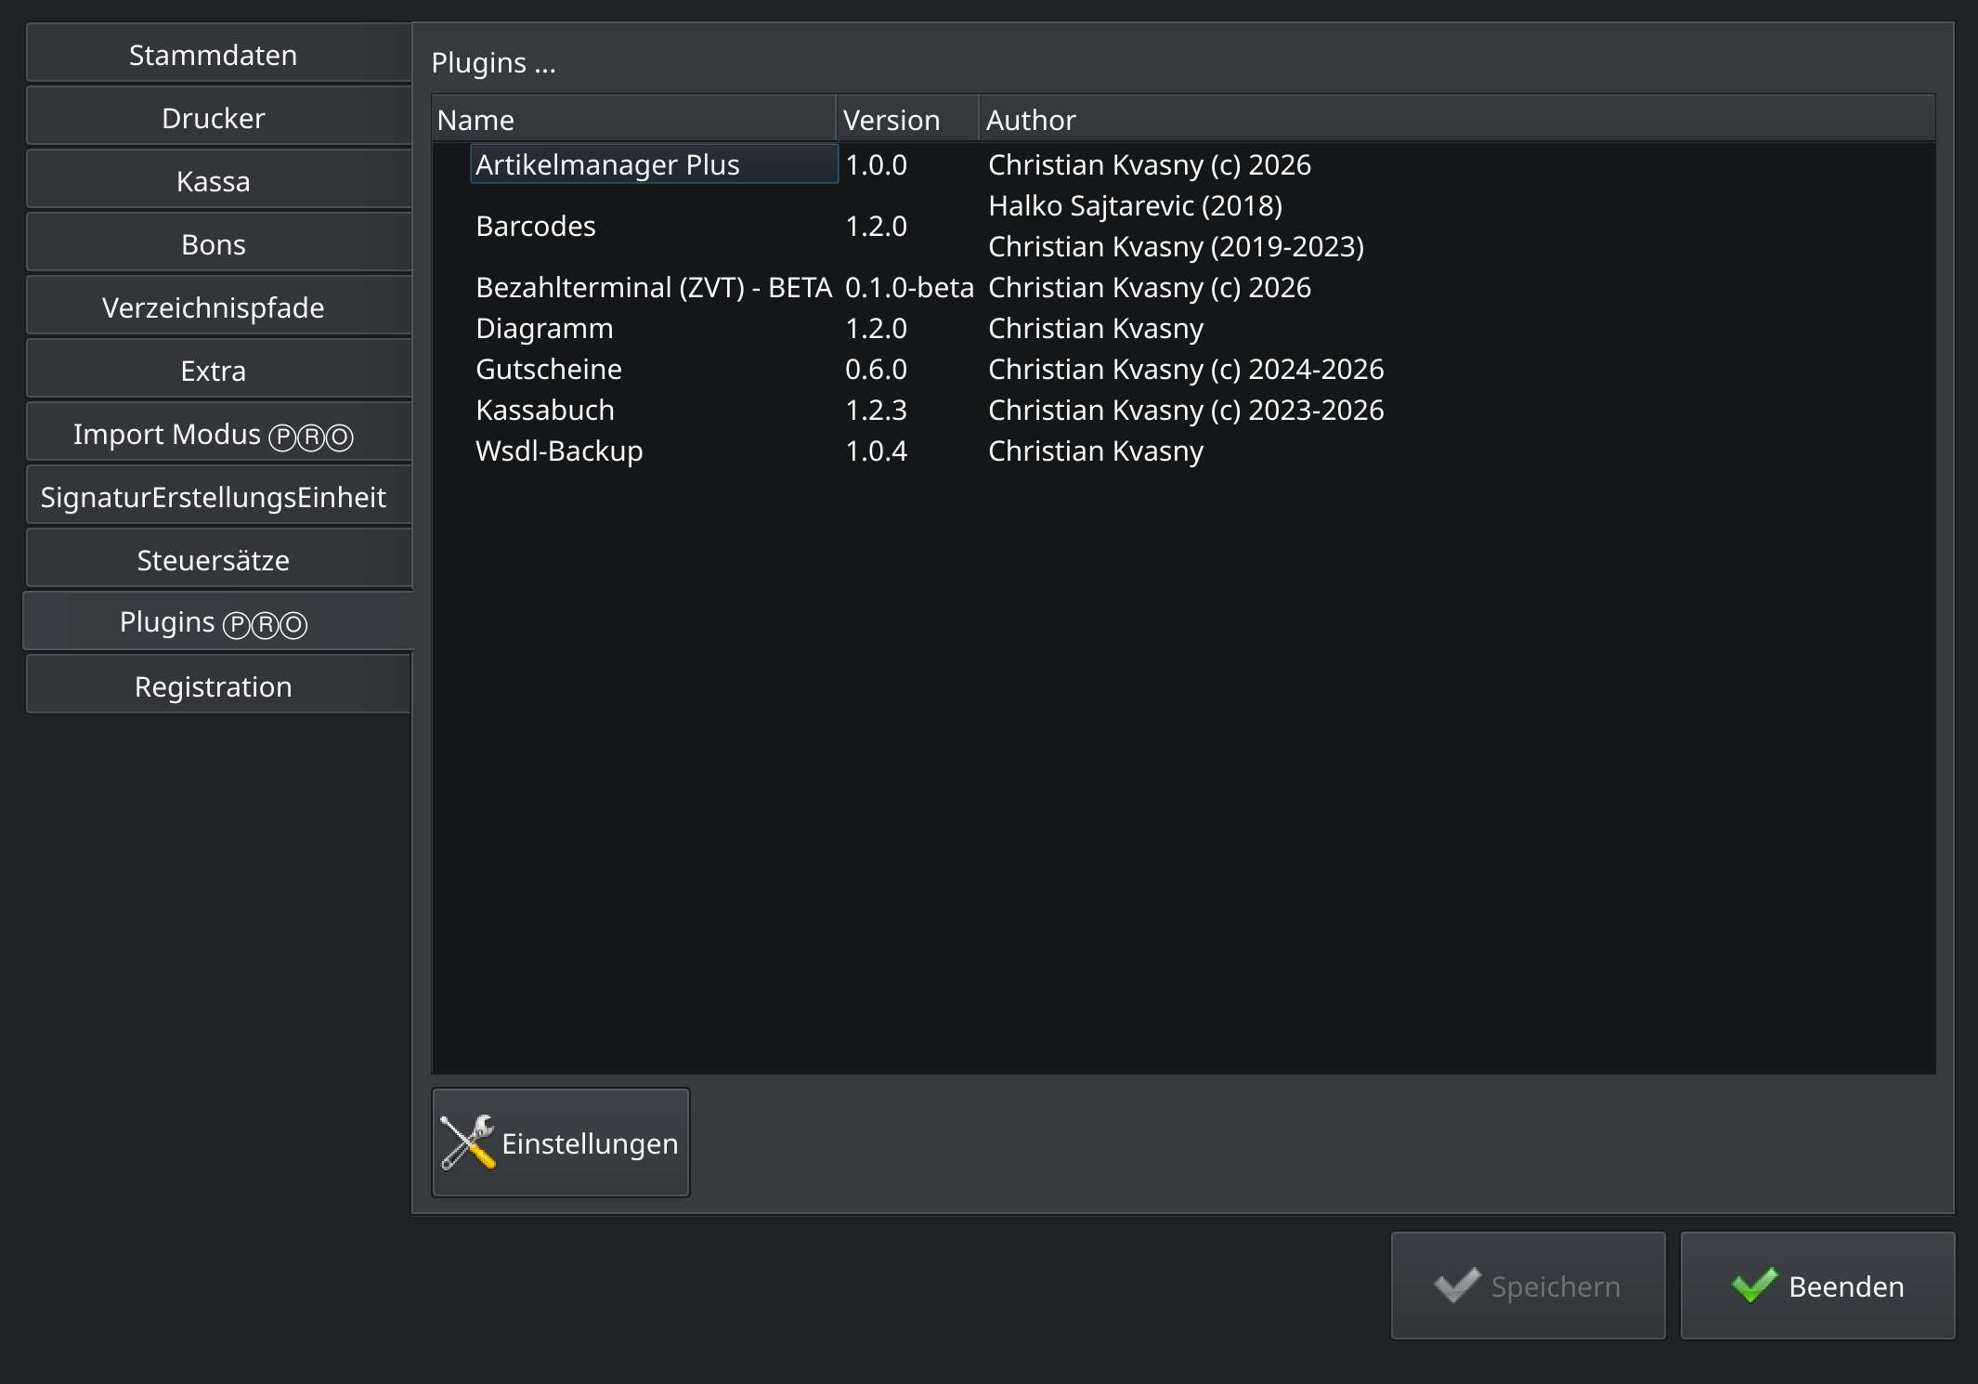Go to the Verzeichnispfade tab

[218, 307]
